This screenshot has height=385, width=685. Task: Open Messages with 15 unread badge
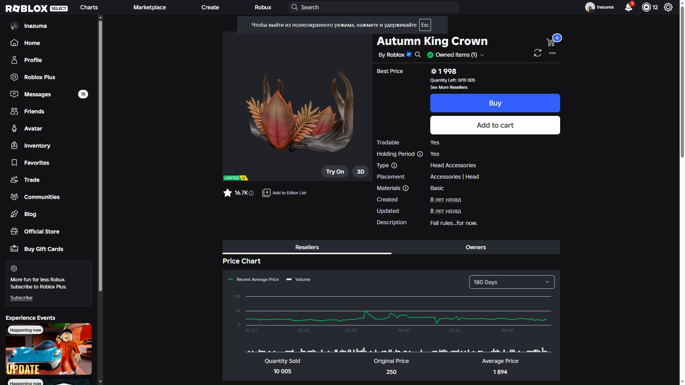tap(49, 94)
